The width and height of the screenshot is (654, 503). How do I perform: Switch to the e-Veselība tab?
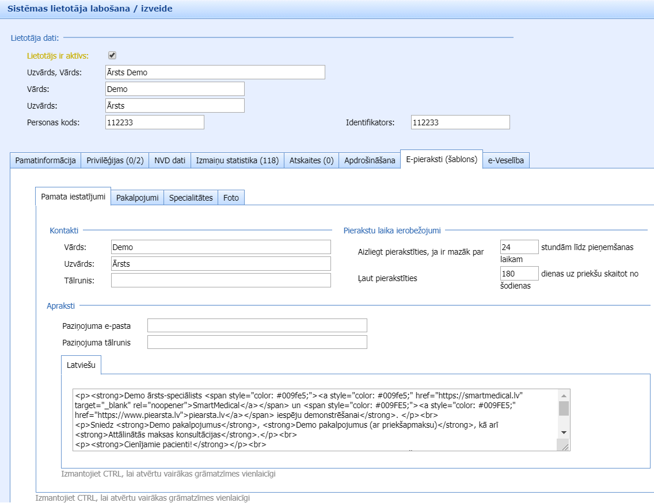[505, 160]
